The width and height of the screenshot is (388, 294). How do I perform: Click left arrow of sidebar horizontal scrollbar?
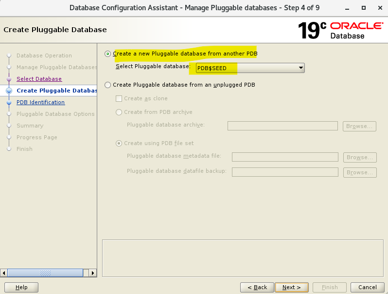click(x=4, y=273)
